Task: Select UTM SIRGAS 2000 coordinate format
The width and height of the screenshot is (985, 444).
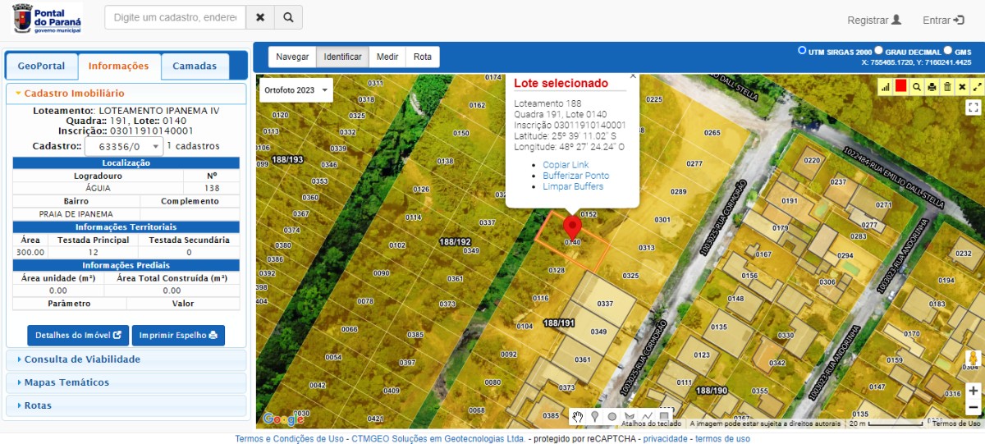Action: 803,51
